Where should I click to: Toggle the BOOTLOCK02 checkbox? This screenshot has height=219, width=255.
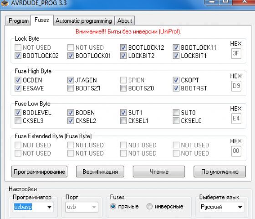pos(18,56)
